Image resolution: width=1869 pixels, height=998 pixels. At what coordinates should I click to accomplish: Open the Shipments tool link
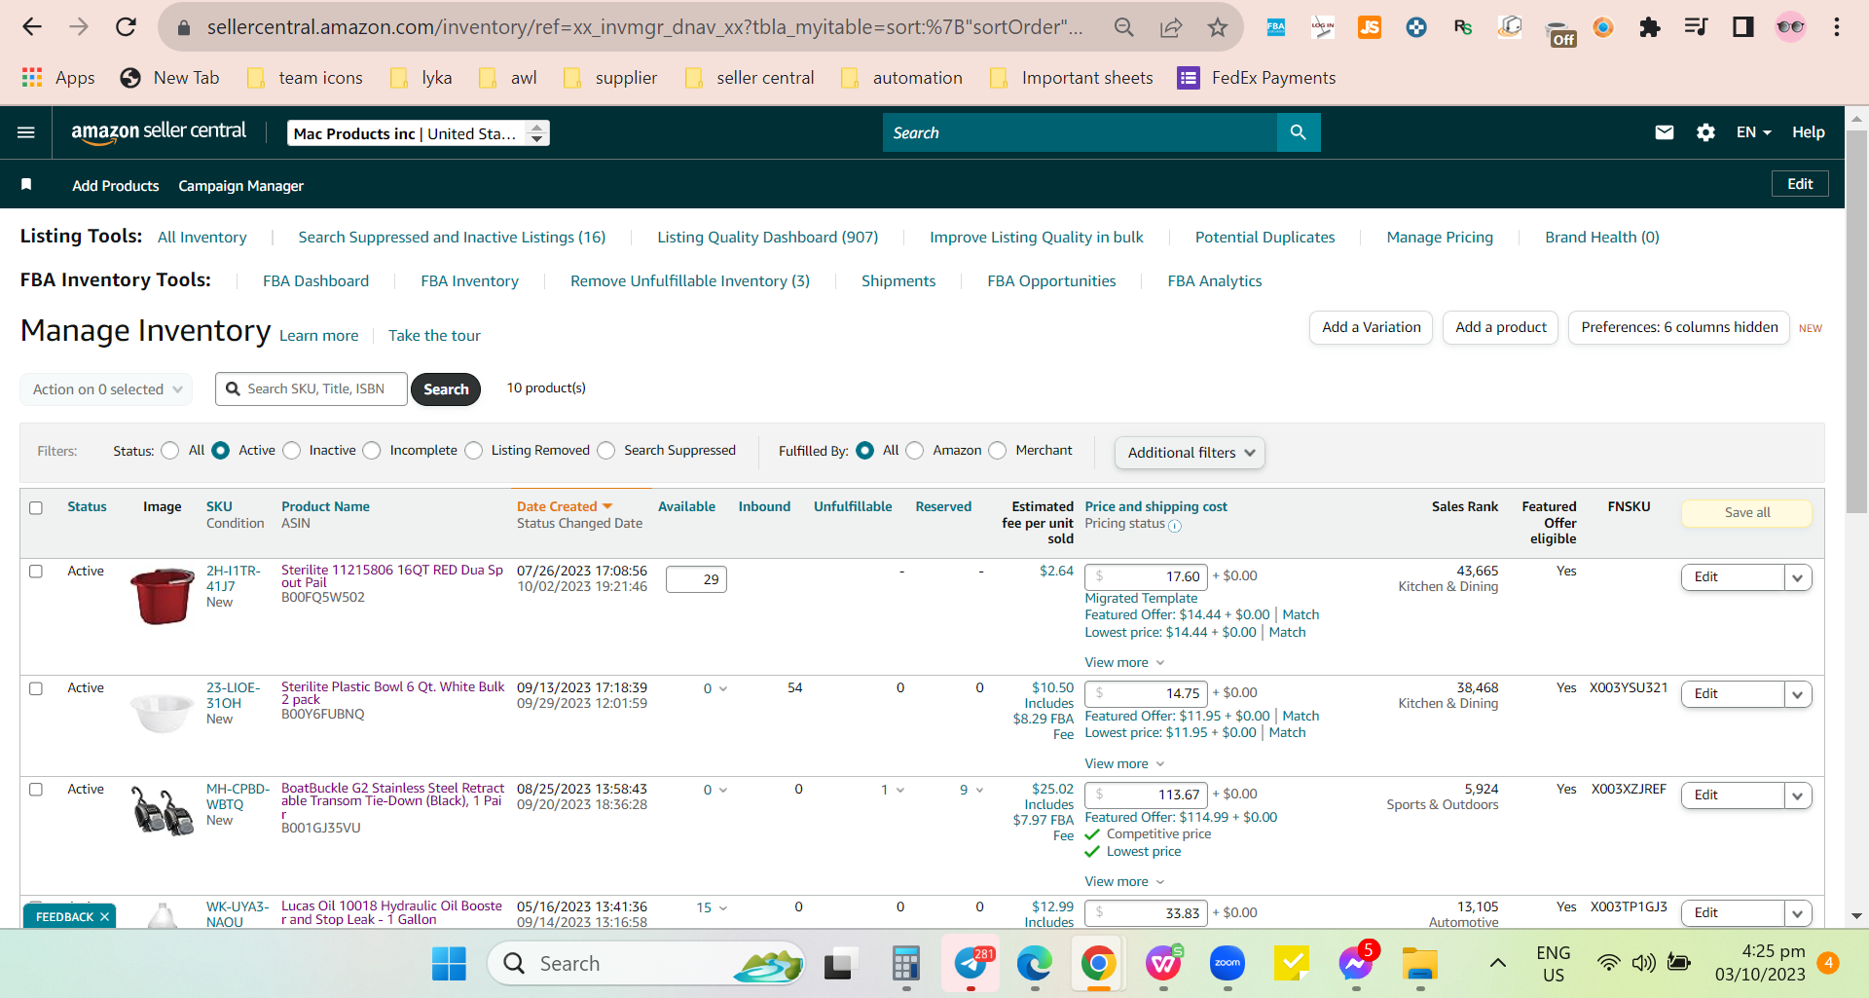(x=898, y=281)
